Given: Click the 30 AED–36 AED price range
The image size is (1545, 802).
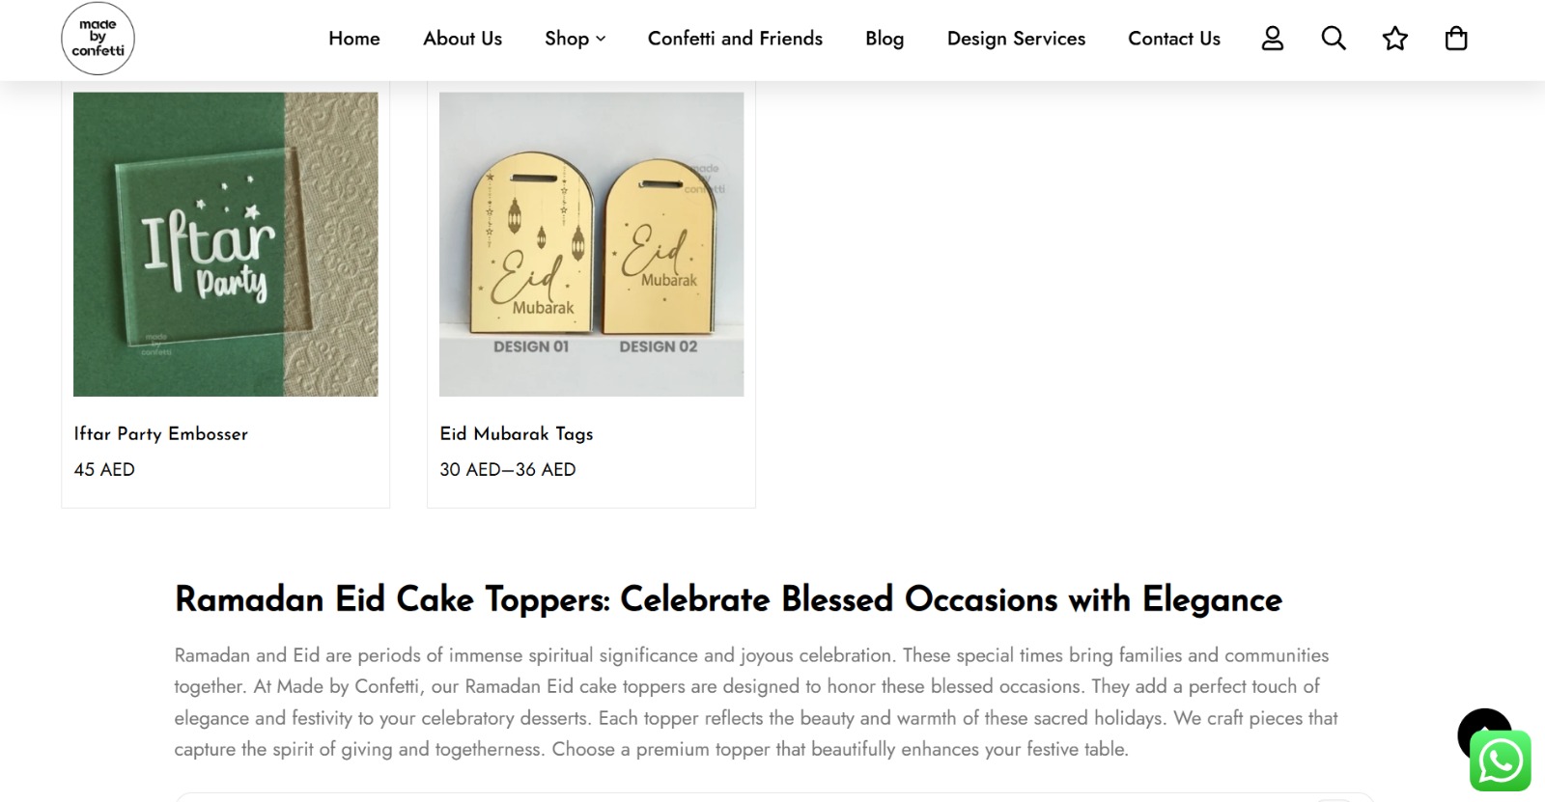Looking at the screenshot, I should [508, 470].
